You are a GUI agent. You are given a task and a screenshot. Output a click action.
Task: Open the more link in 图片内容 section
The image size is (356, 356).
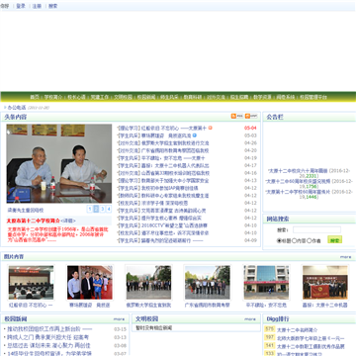346,257
